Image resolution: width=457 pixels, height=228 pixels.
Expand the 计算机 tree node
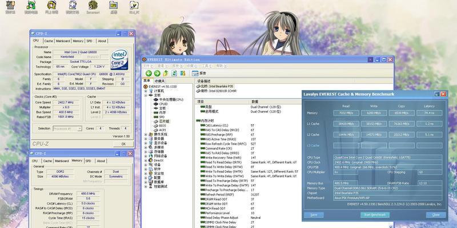point(146,91)
